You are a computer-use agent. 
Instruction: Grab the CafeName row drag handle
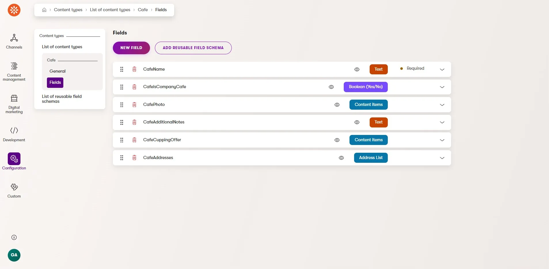tap(122, 69)
